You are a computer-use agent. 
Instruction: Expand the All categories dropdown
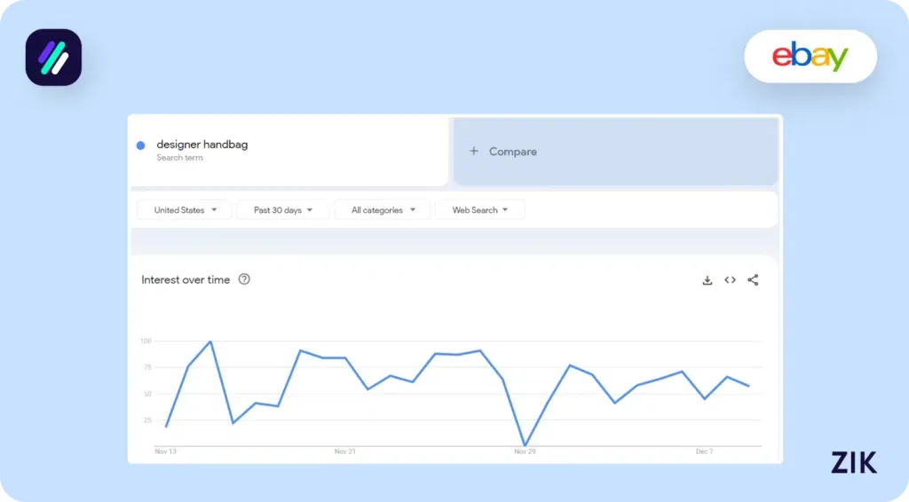tap(382, 210)
